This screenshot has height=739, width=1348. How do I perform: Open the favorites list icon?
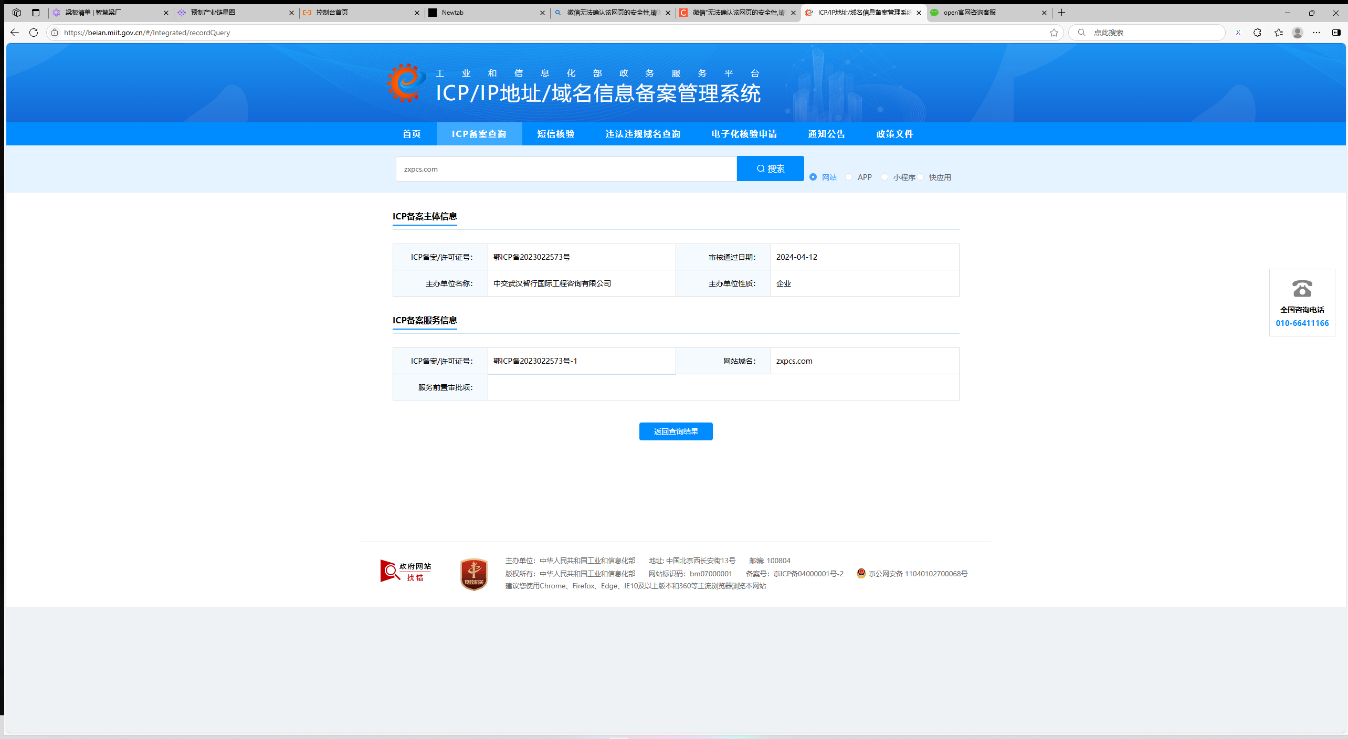pyautogui.click(x=1278, y=33)
